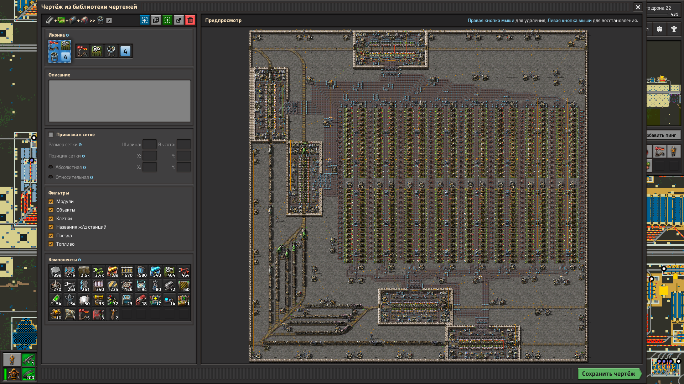Screen dimensions: 684x384
Task: Click the export blueprint arrow button
Action: click(x=179, y=20)
